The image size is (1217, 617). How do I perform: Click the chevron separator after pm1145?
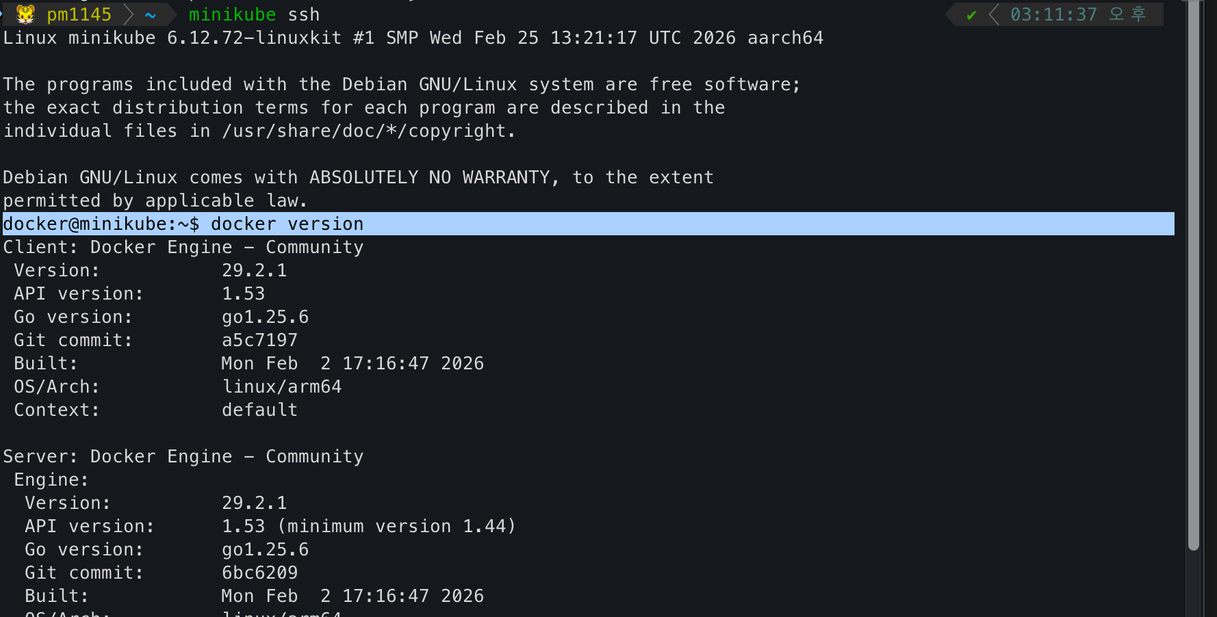pyautogui.click(x=128, y=14)
